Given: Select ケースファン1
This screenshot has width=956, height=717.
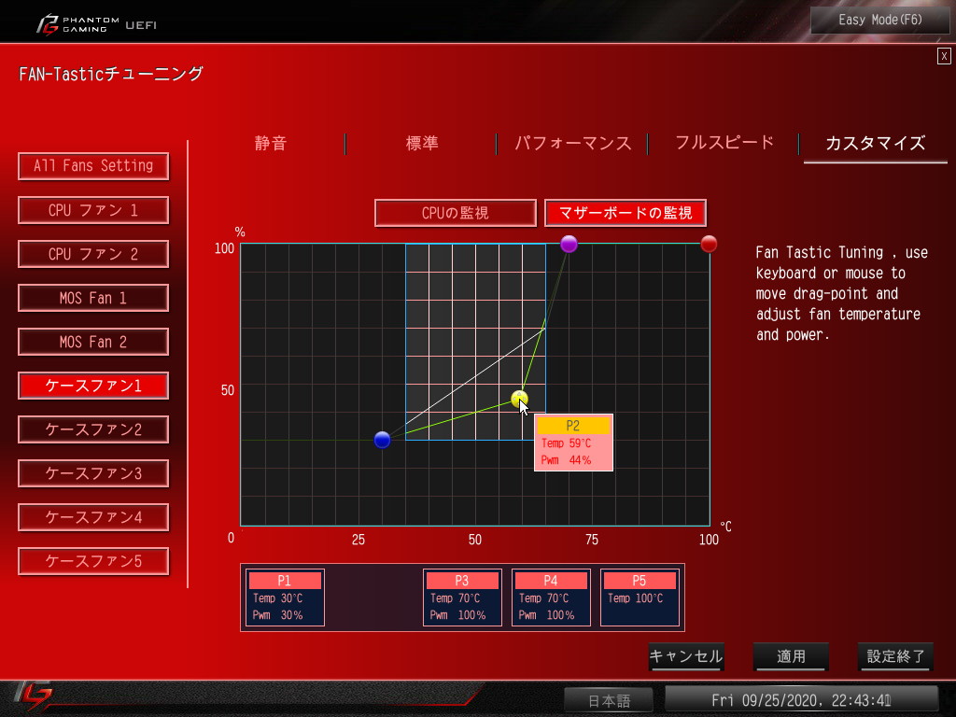Looking at the screenshot, I should coord(93,386).
